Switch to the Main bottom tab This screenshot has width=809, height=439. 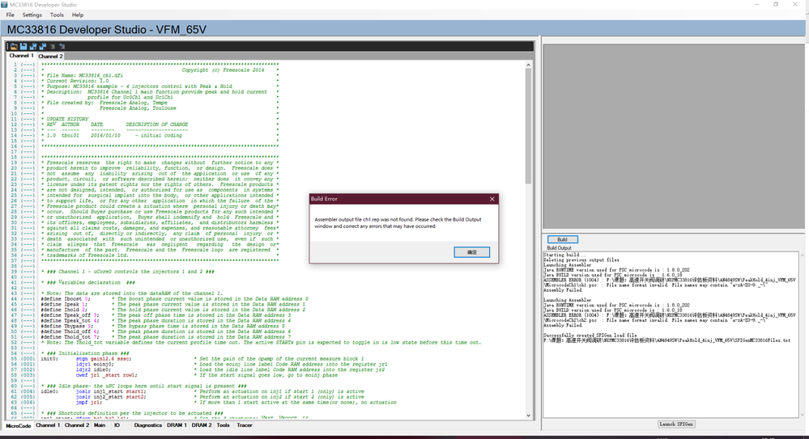(100, 425)
